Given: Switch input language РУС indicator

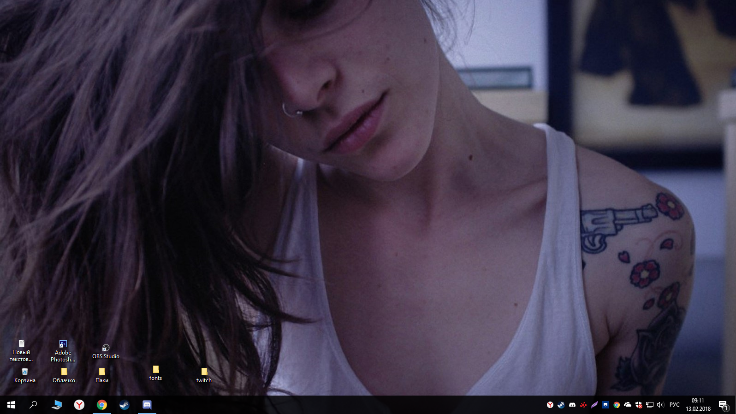Looking at the screenshot, I should coord(675,405).
